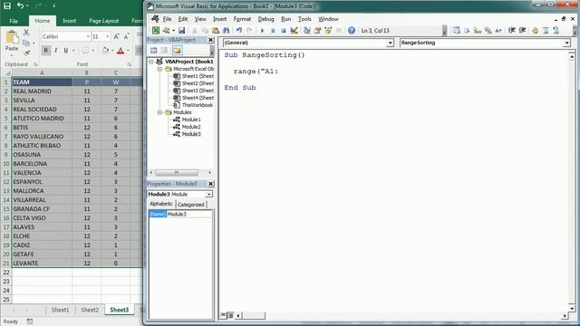Select cell REAL MADRID in the worksheet

[x=42, y=91]
